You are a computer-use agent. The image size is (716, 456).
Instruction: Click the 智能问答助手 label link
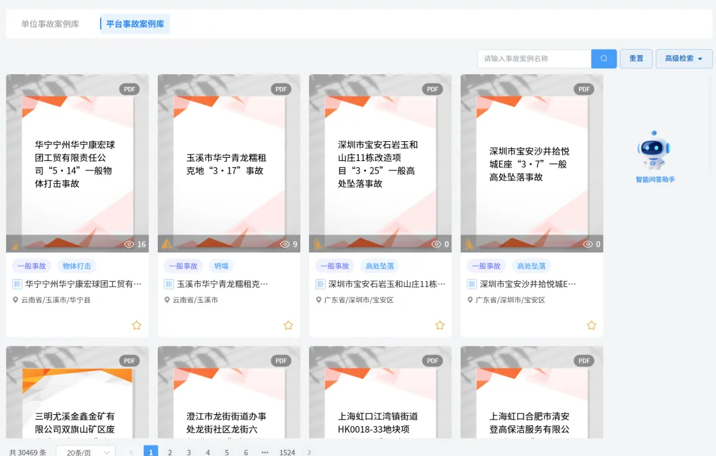tap(655, 180)
